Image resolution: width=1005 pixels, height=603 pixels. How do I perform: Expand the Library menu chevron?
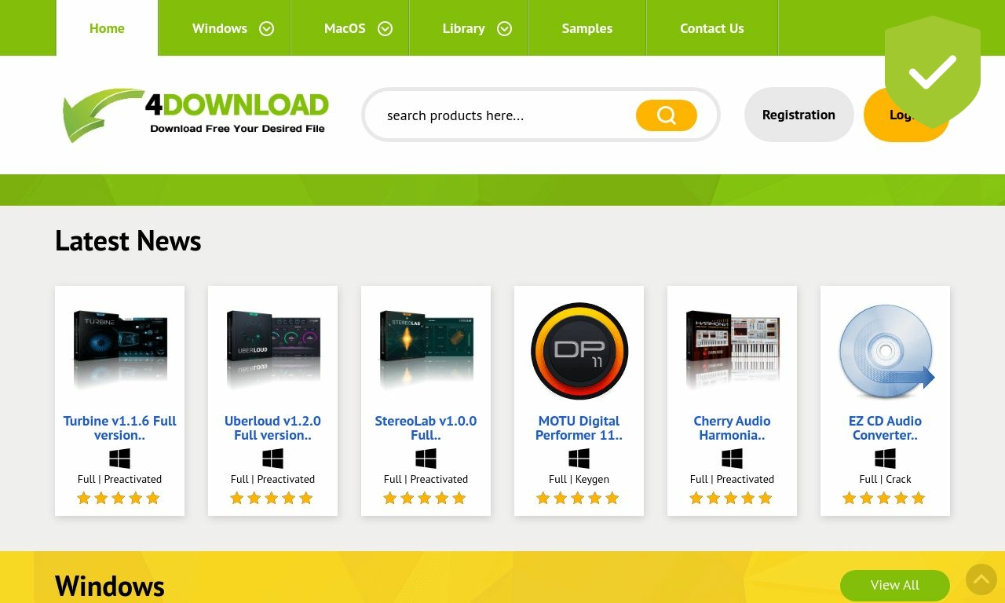[505, 28]
